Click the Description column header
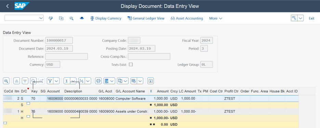320x128 pixels. click(80, 91)
